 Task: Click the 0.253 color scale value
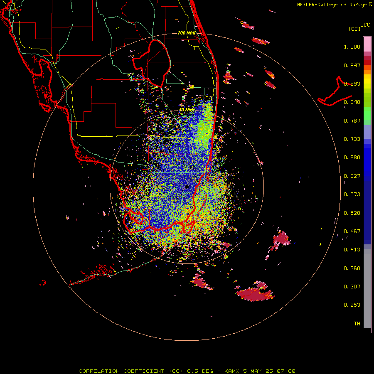coord(352,305)
